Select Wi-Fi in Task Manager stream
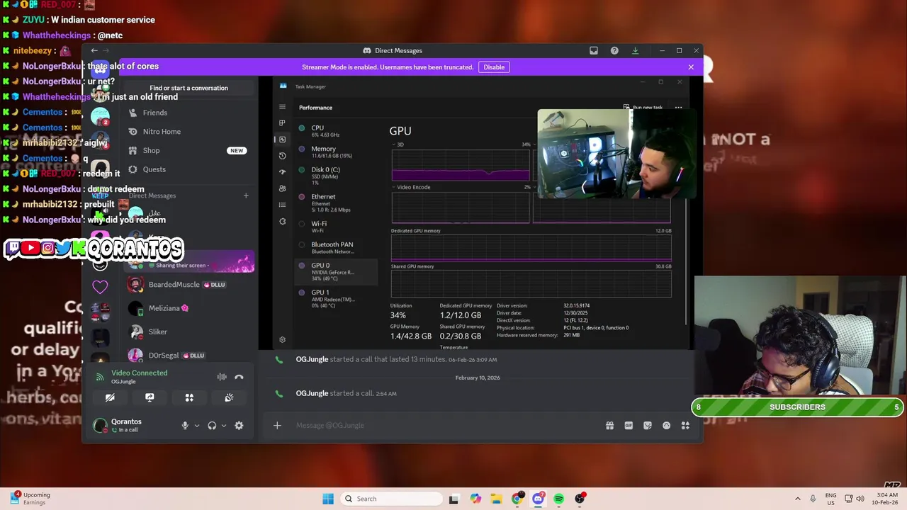 pos(337,227)
